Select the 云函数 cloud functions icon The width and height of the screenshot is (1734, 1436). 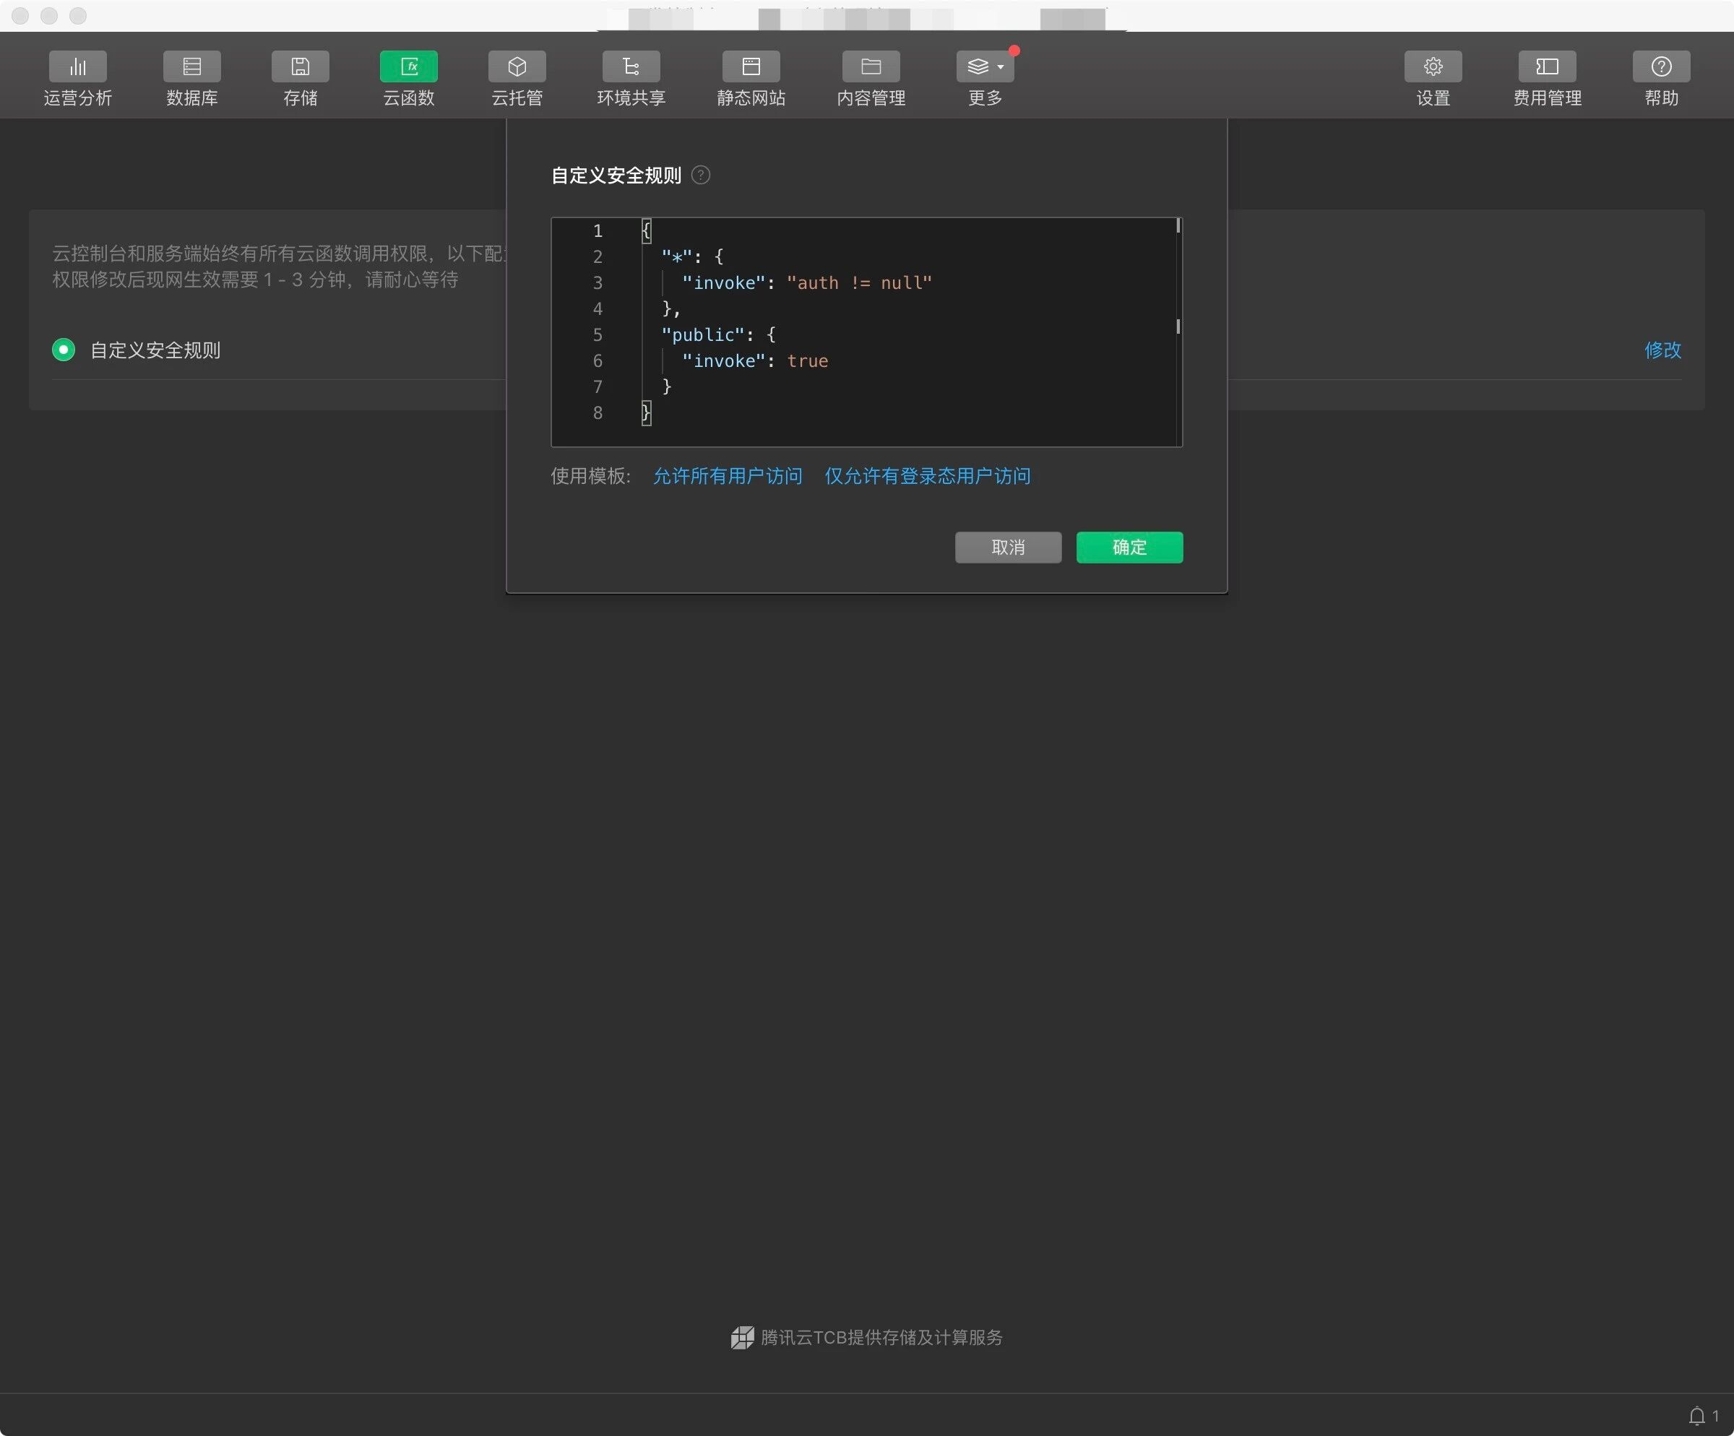(x=409, y=67)
